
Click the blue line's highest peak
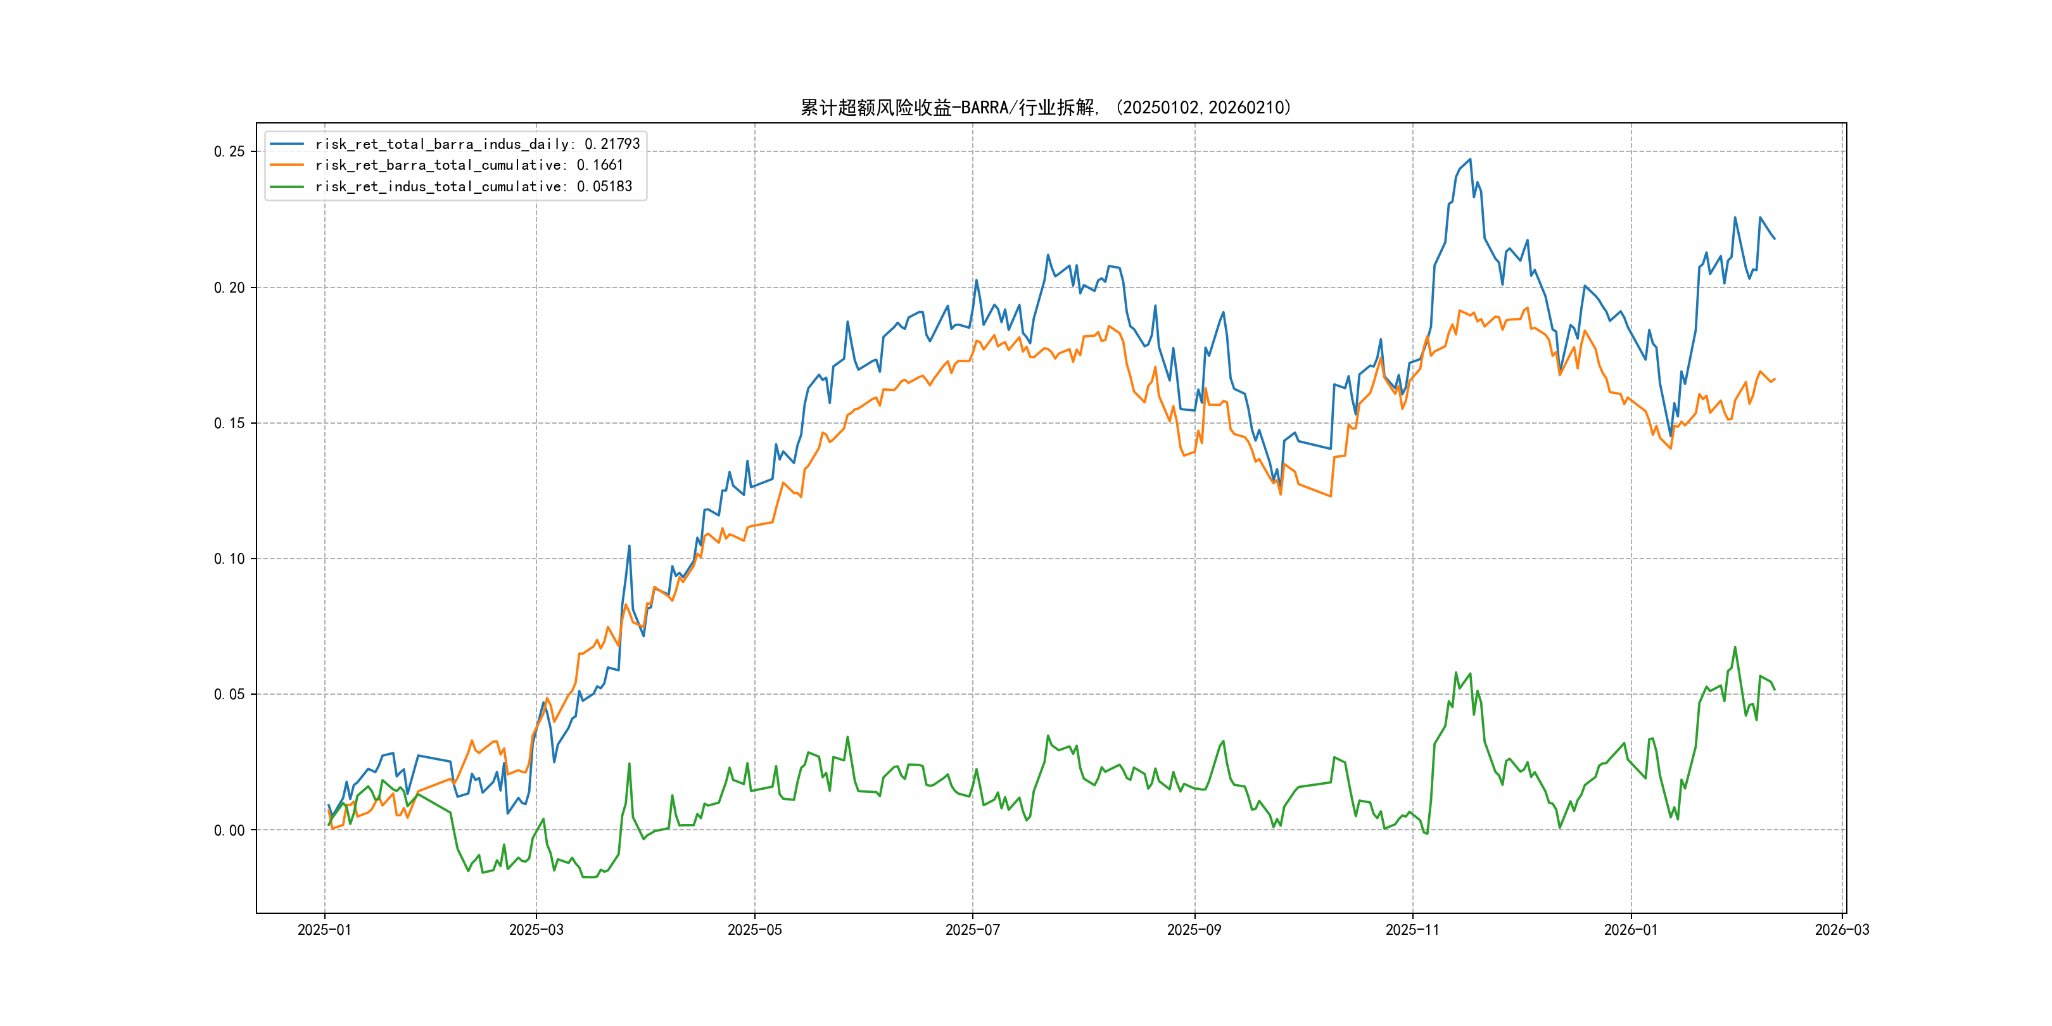(1470, 160)
